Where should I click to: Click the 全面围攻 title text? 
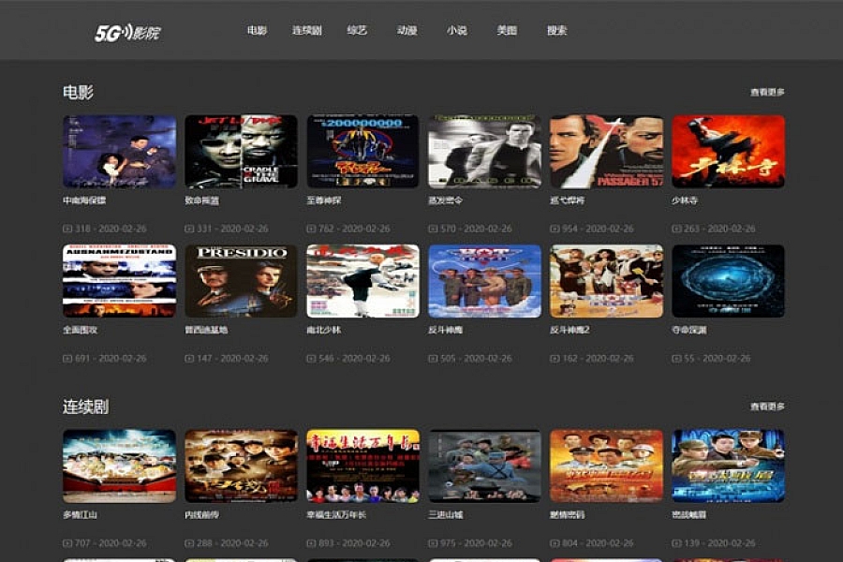pyautogui.click(x=81, y=330)
